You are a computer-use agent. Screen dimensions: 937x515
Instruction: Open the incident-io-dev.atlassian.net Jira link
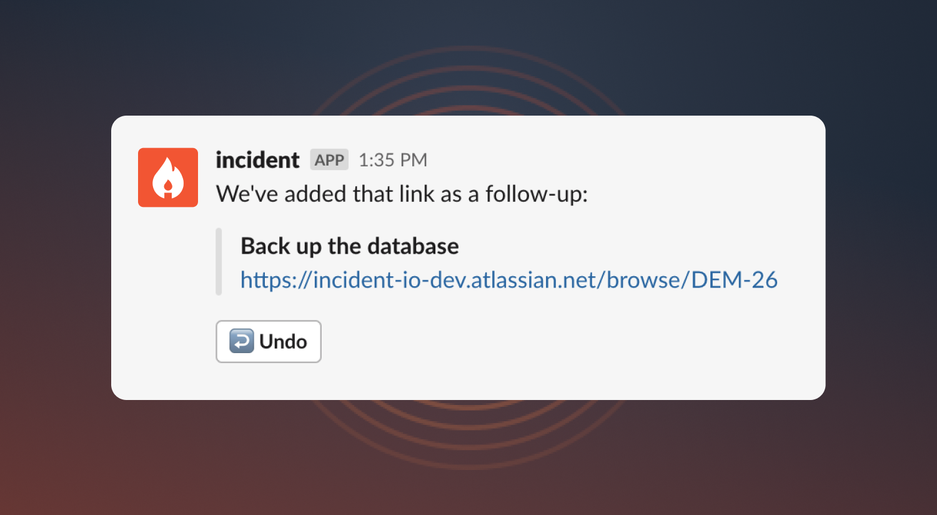click(509, 280)
